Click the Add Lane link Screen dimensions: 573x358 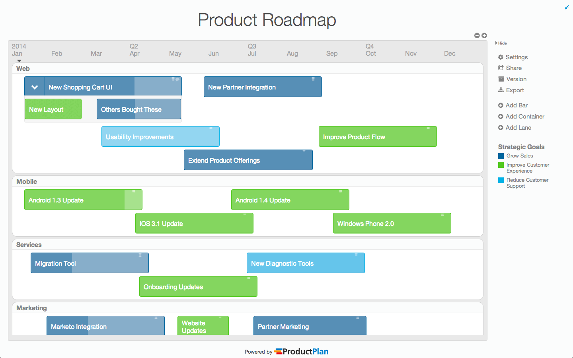pyautogui.click(x=518, y=128)
